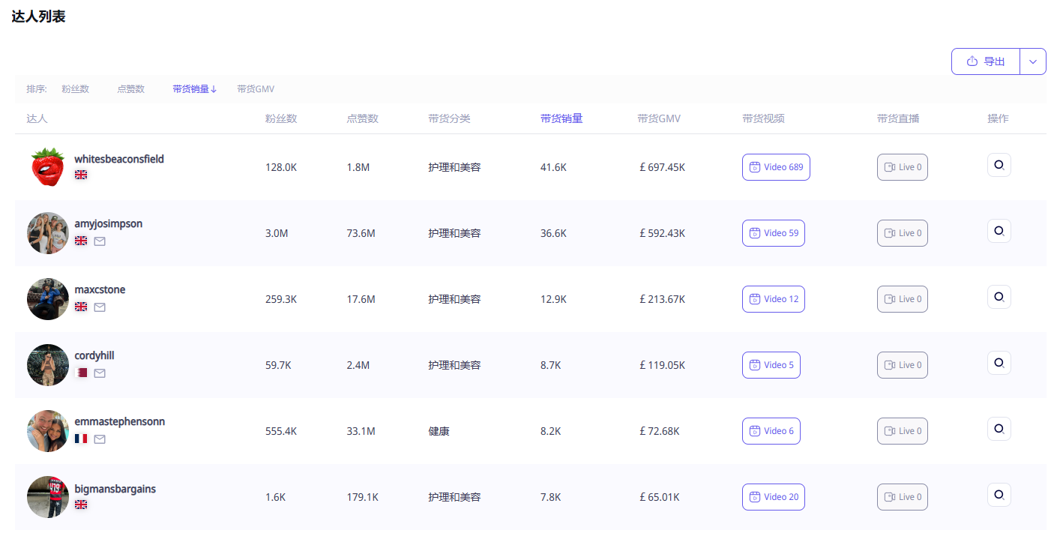Click Live 0 button in emmastephensonn row
The image size is (1054, 536).
[902, 431]
